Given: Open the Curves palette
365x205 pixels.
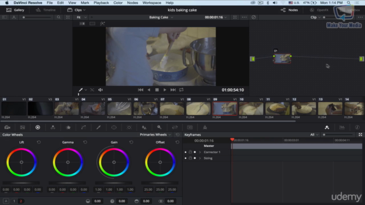Looking at the screenshot, I should [x=84, y=128].
